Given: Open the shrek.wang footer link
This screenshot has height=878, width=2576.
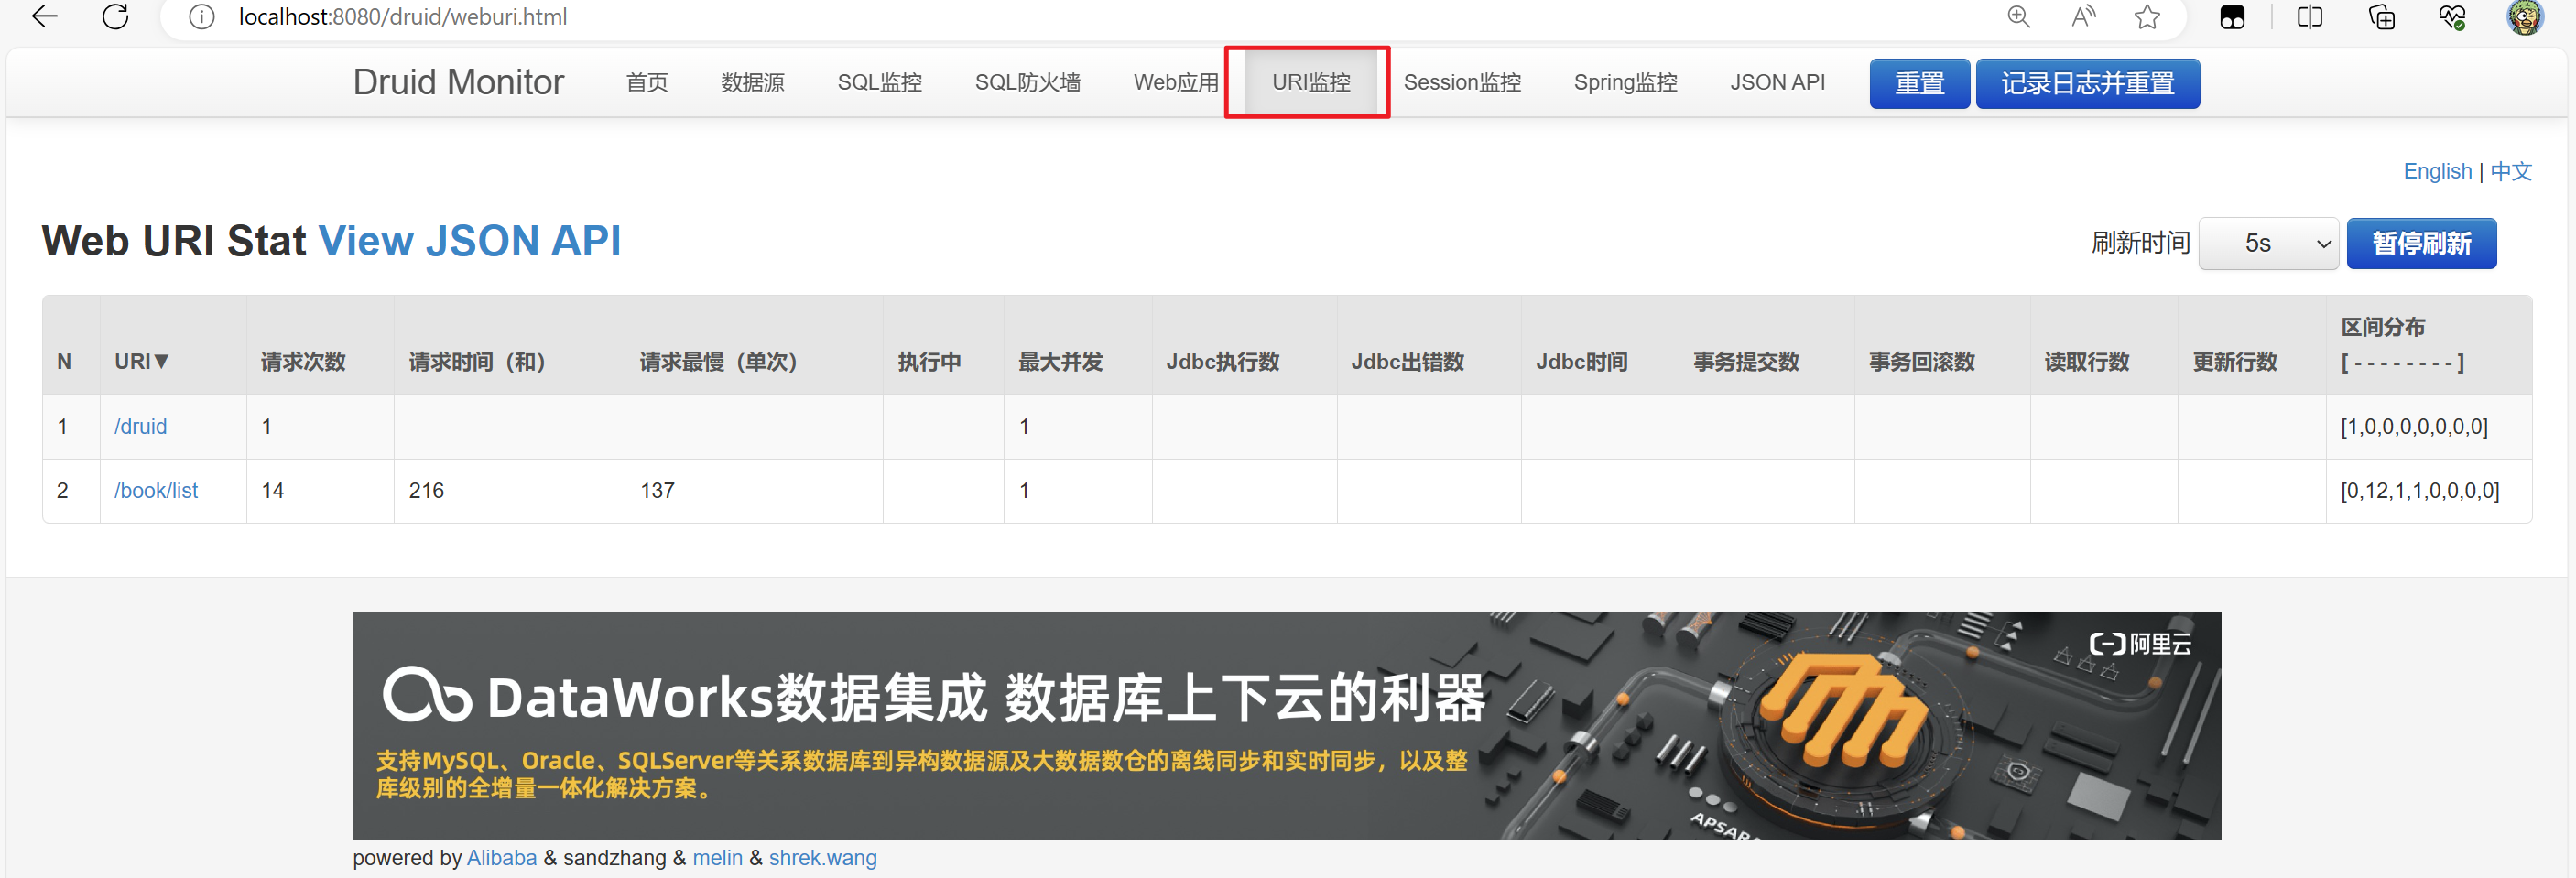Looking at the screenshot, I should click(x=822, y=858).
